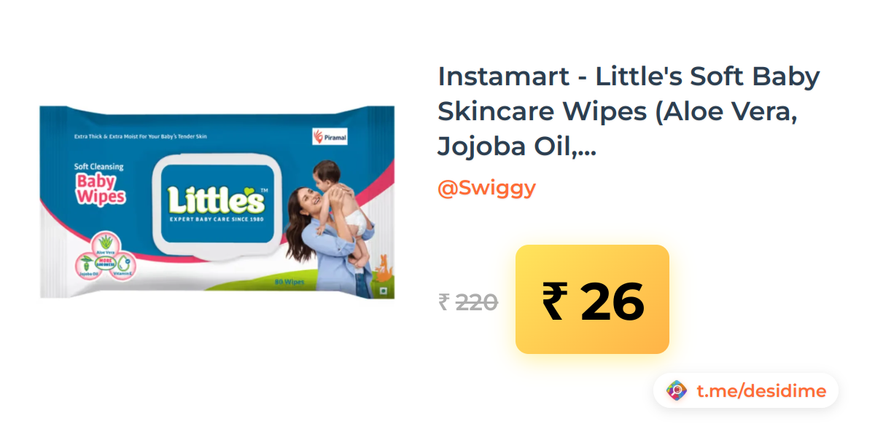This screenshot has height=437, width=875.
Task: Click the Soft Cleansing Baby Wipes label
Action: click(x=100, y=184)
